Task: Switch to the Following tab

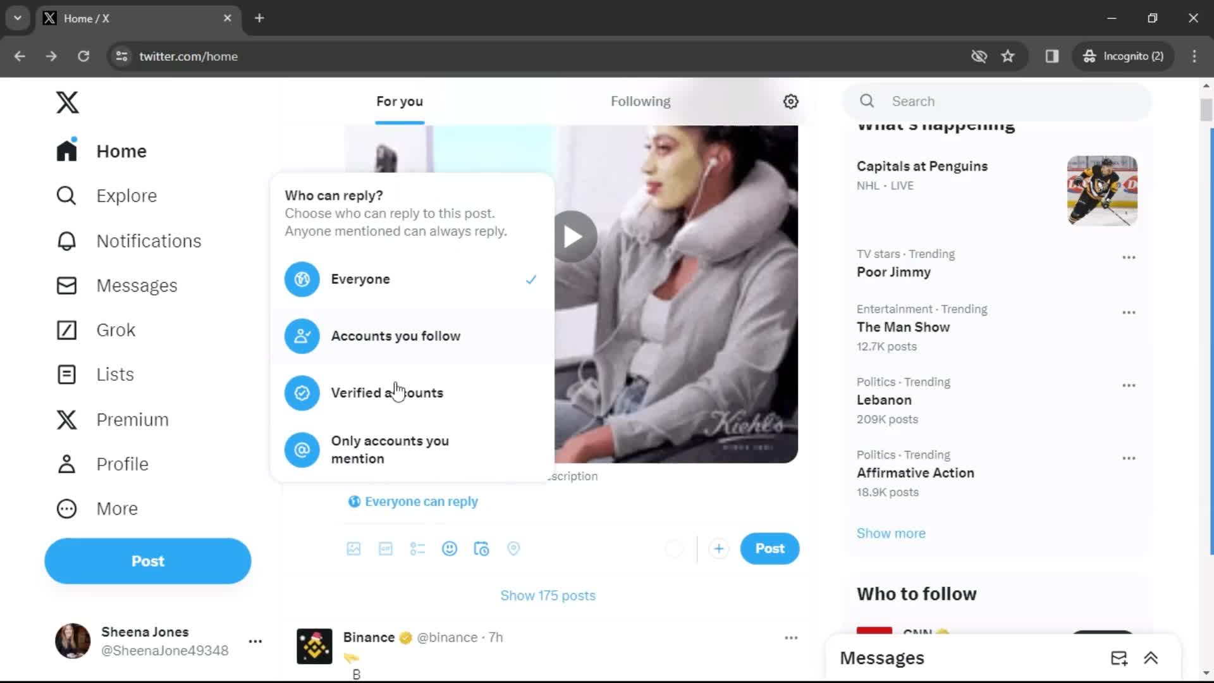Action: click(x=641, y=101)
